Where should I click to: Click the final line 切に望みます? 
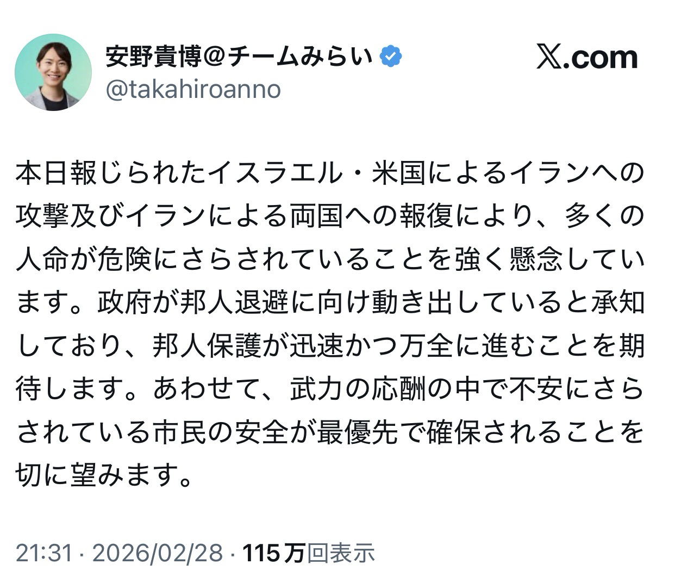tap(104, 476)
